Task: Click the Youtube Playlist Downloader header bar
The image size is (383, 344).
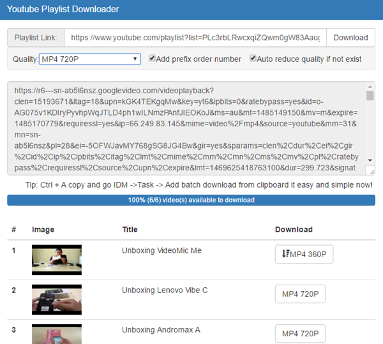Action: [191, 10]
